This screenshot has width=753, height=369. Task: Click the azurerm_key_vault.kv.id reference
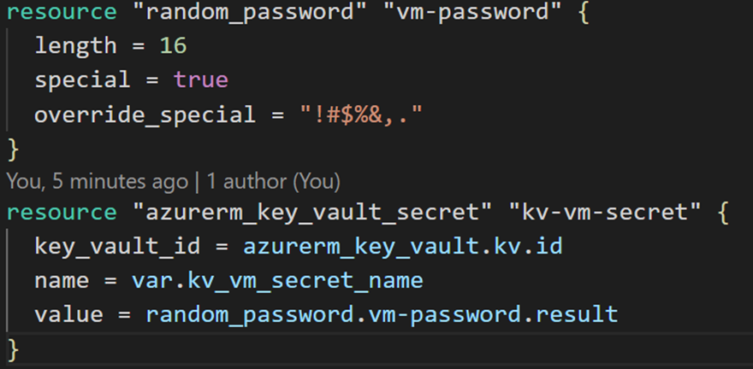[x=402, y=246]
